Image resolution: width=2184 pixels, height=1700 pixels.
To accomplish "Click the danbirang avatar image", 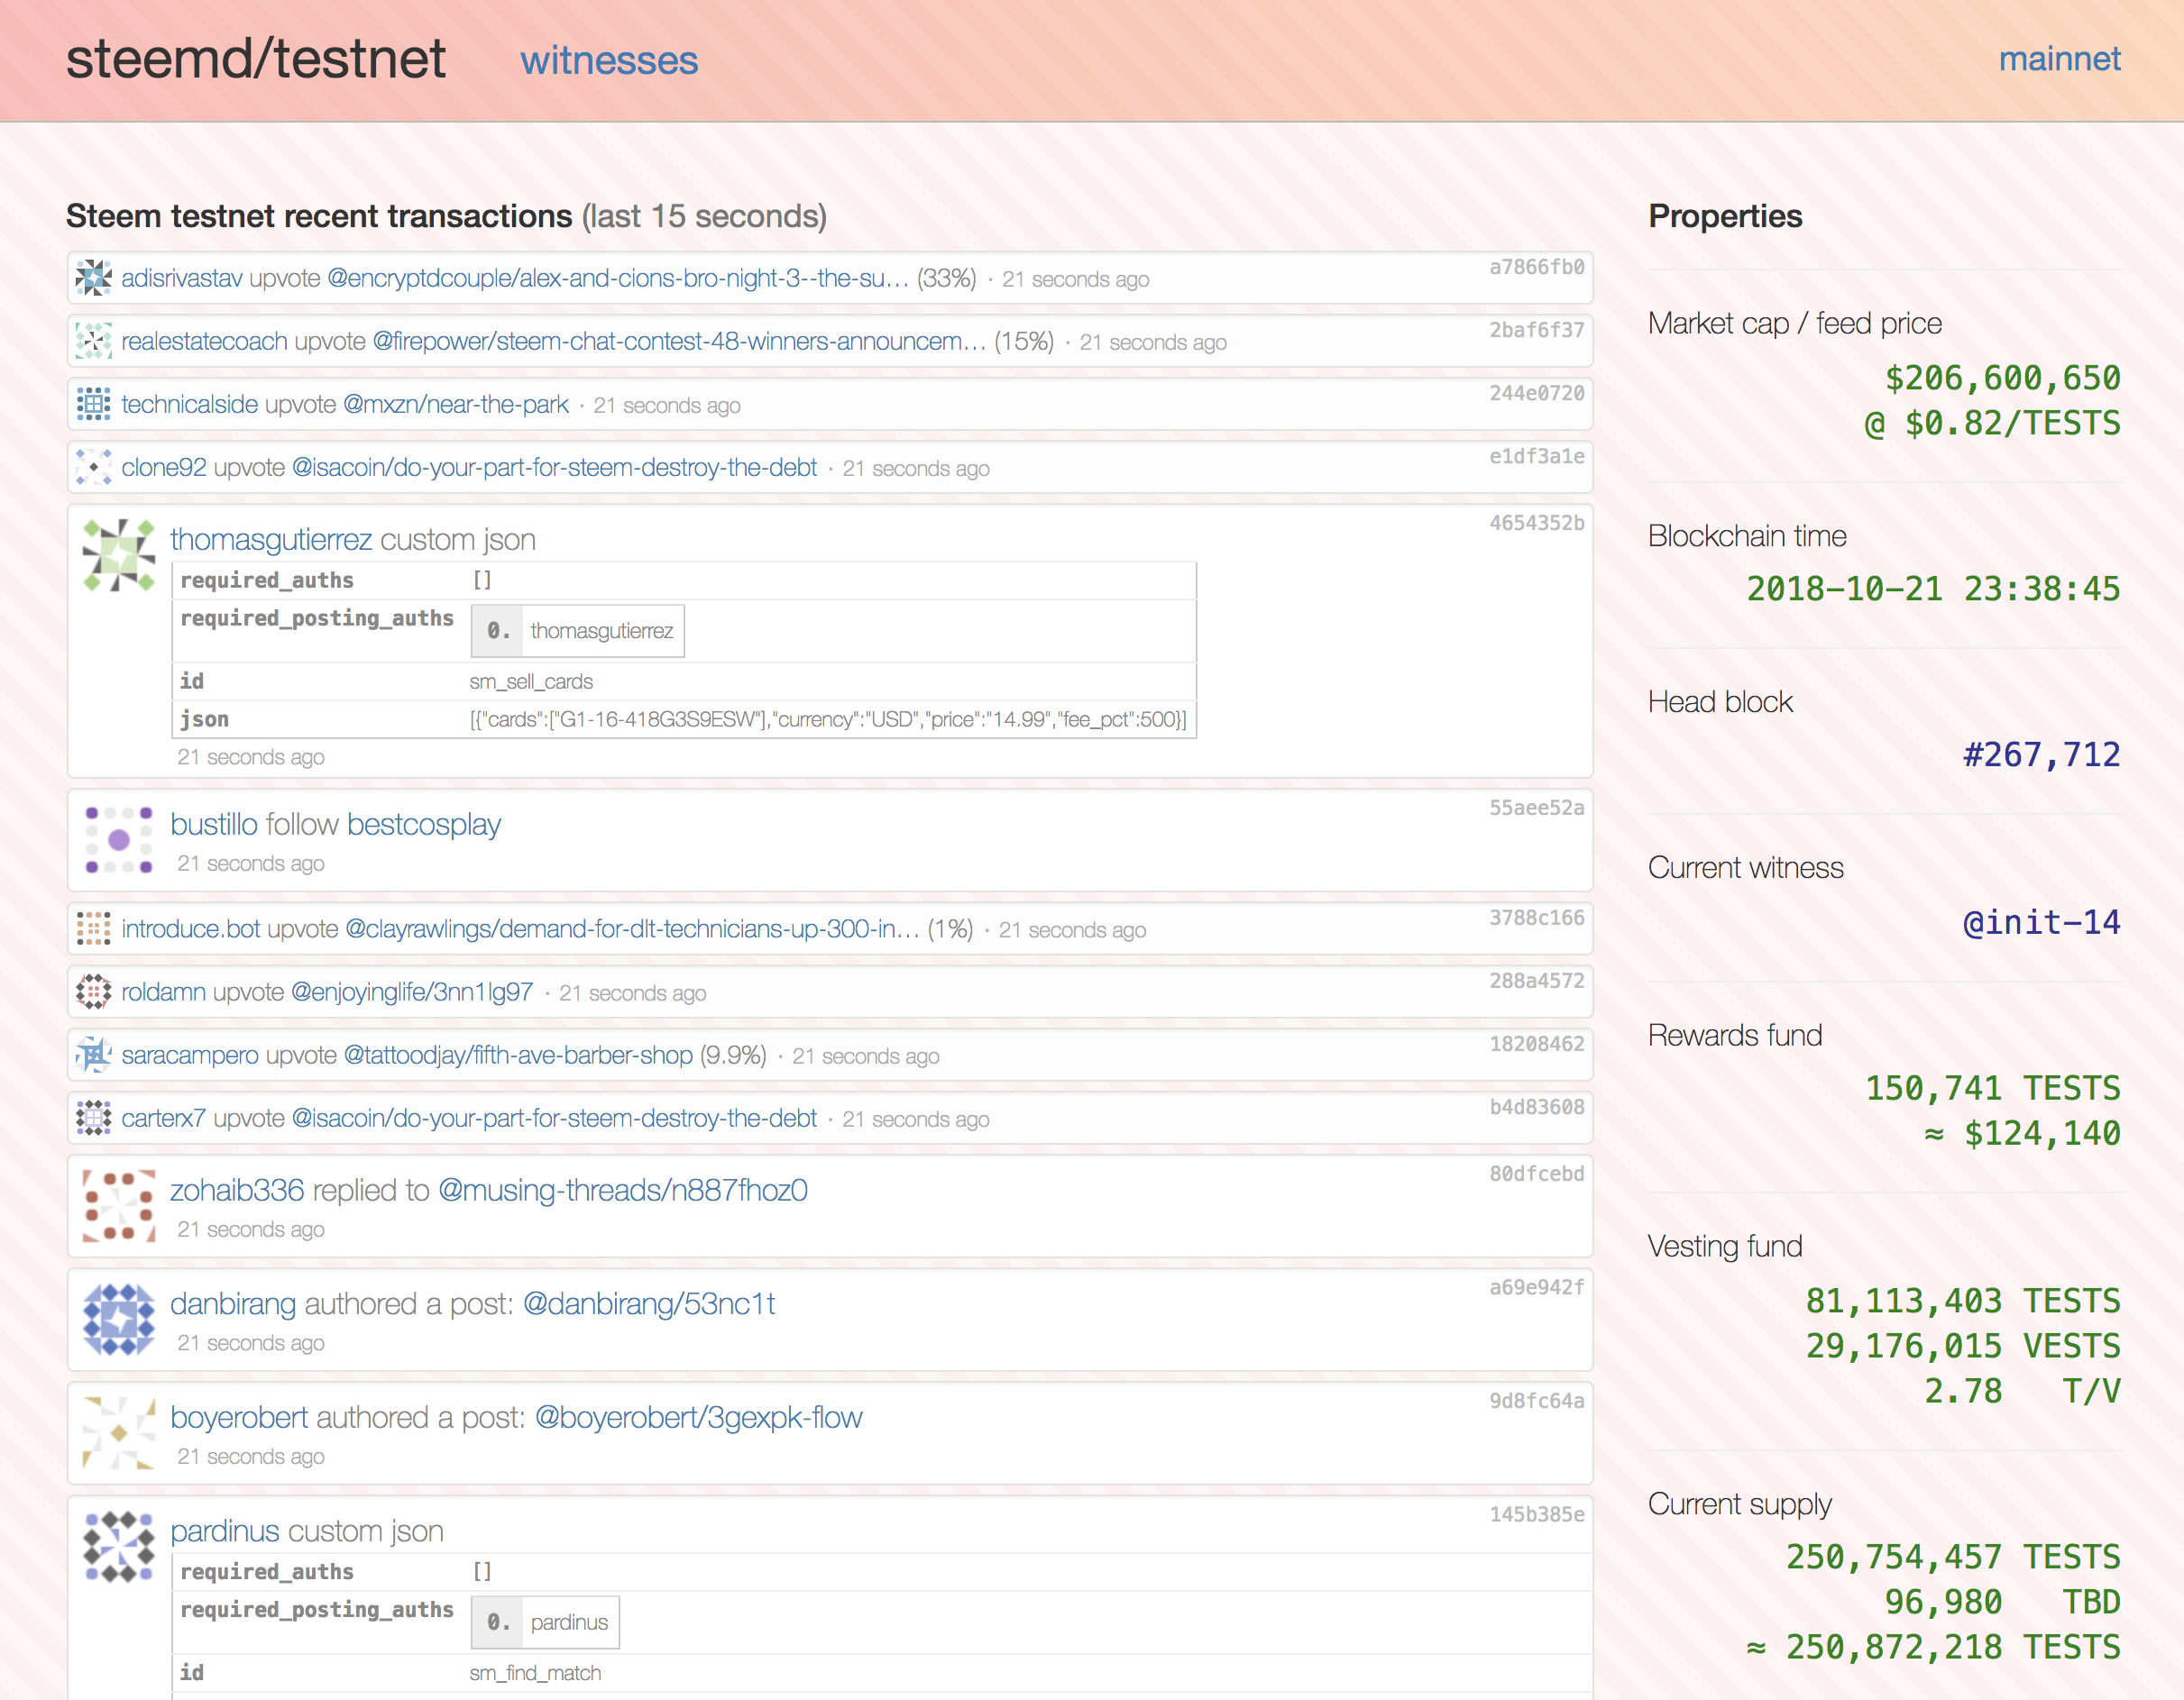I will [119, 1320].
